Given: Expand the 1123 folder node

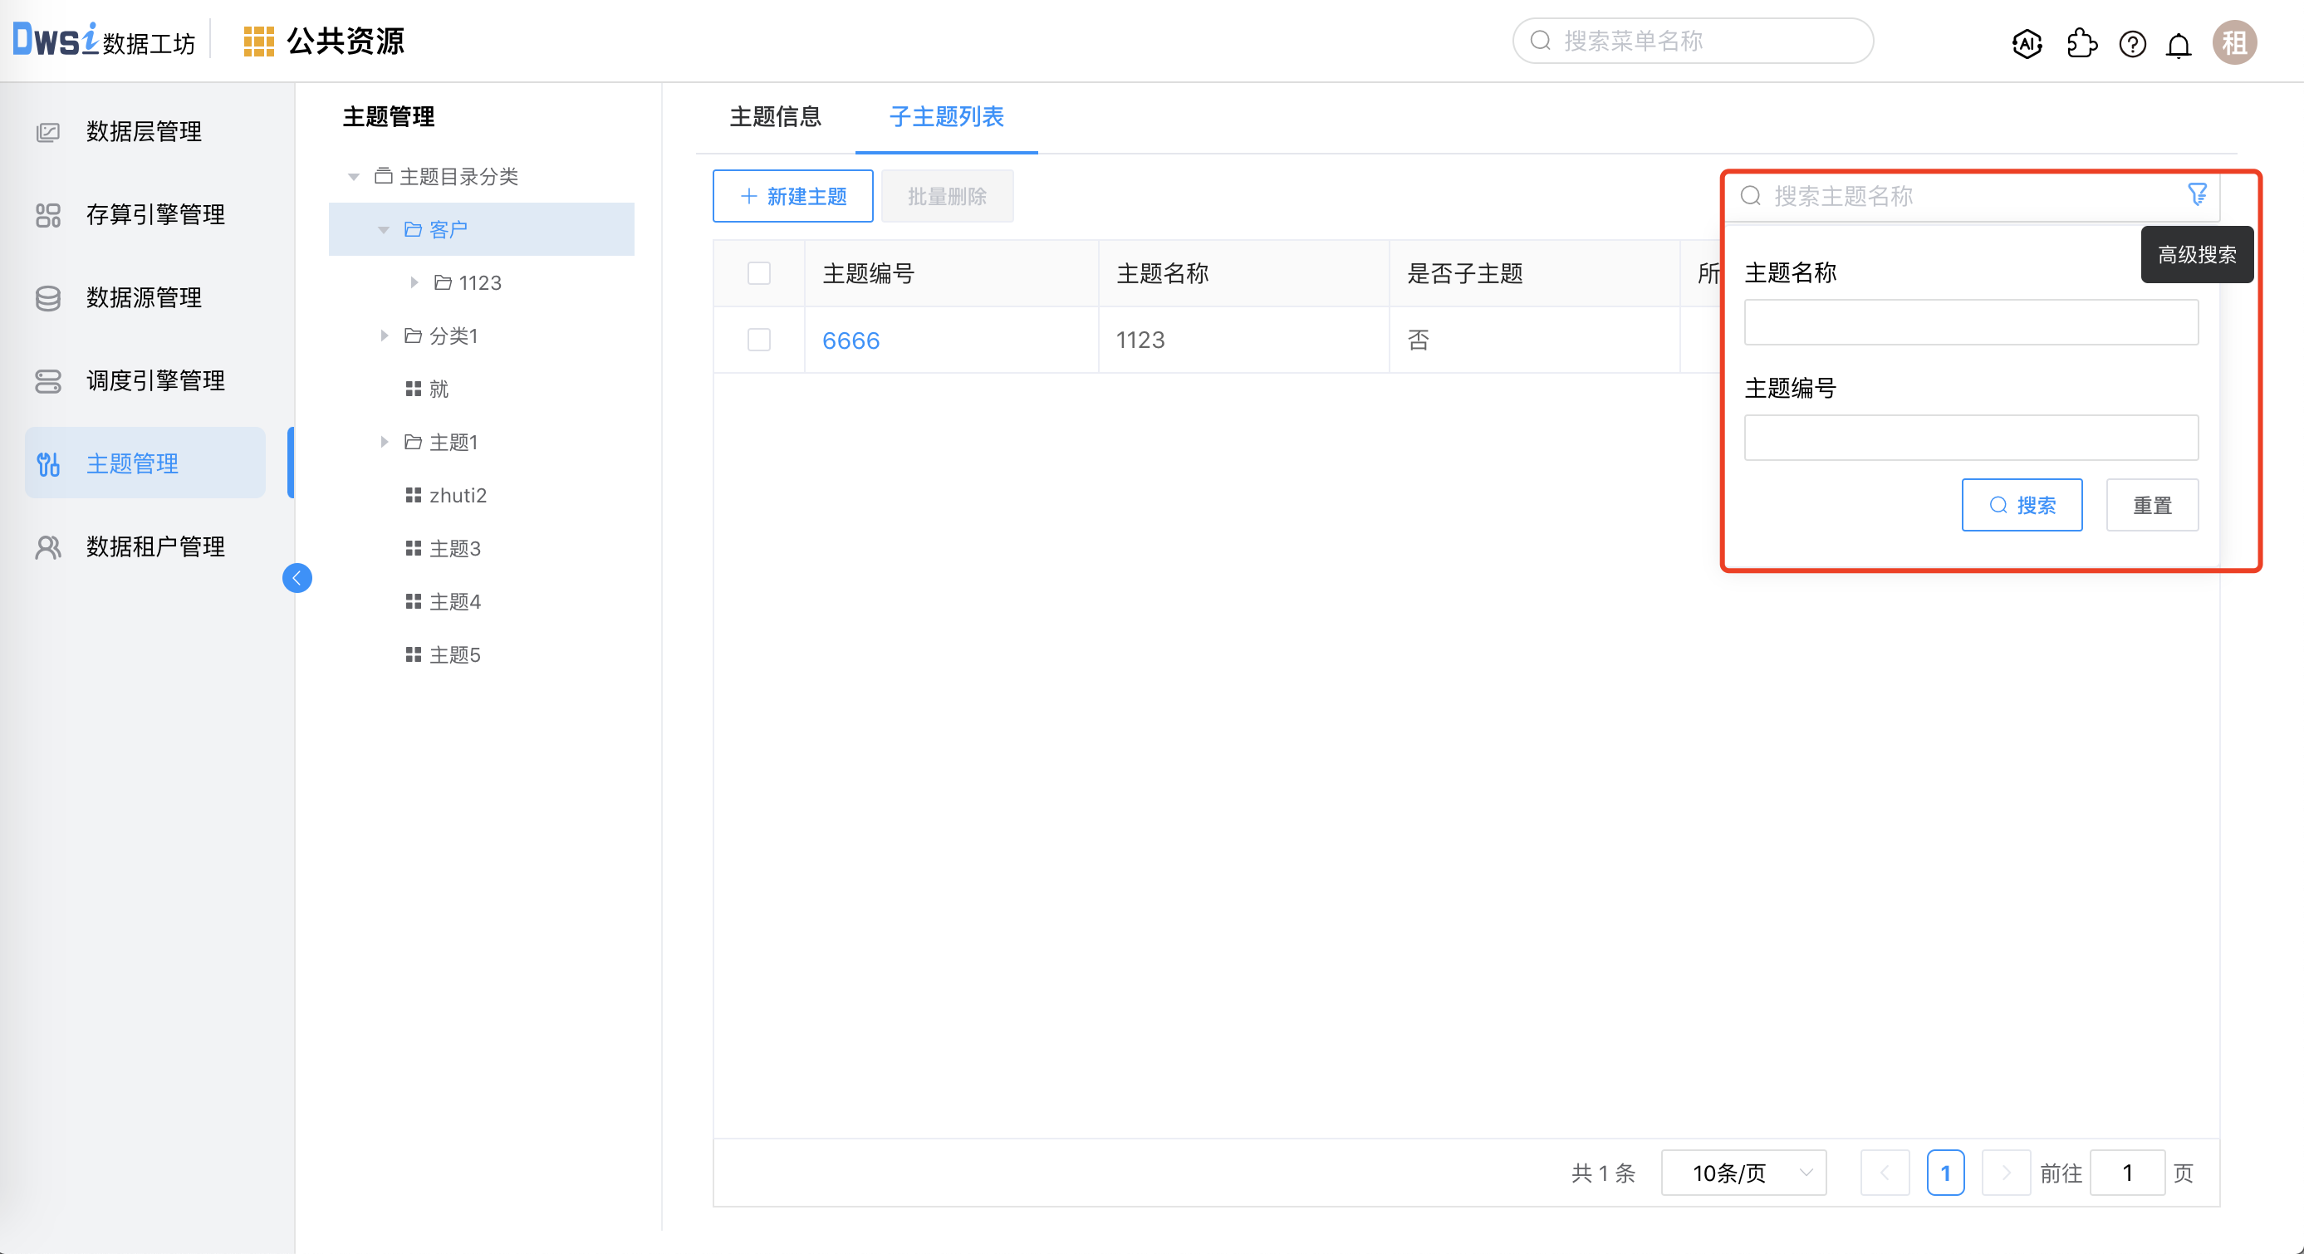Looking at the screenshot, I should (x=414, y=282).
